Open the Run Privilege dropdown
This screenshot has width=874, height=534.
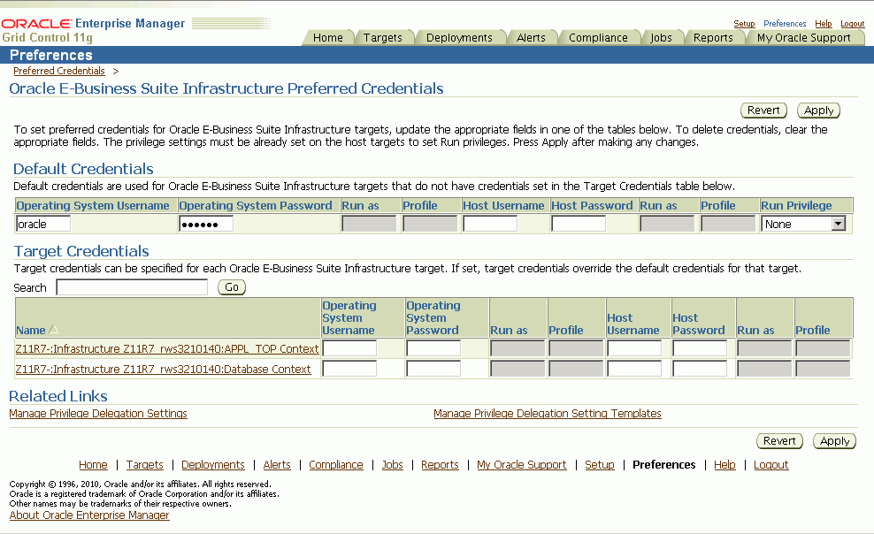[x=803, y=224]
